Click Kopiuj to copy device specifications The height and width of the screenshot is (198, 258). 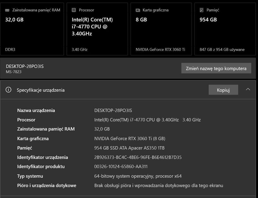tap(223, 90)
